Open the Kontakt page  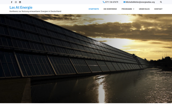point(158,9)
